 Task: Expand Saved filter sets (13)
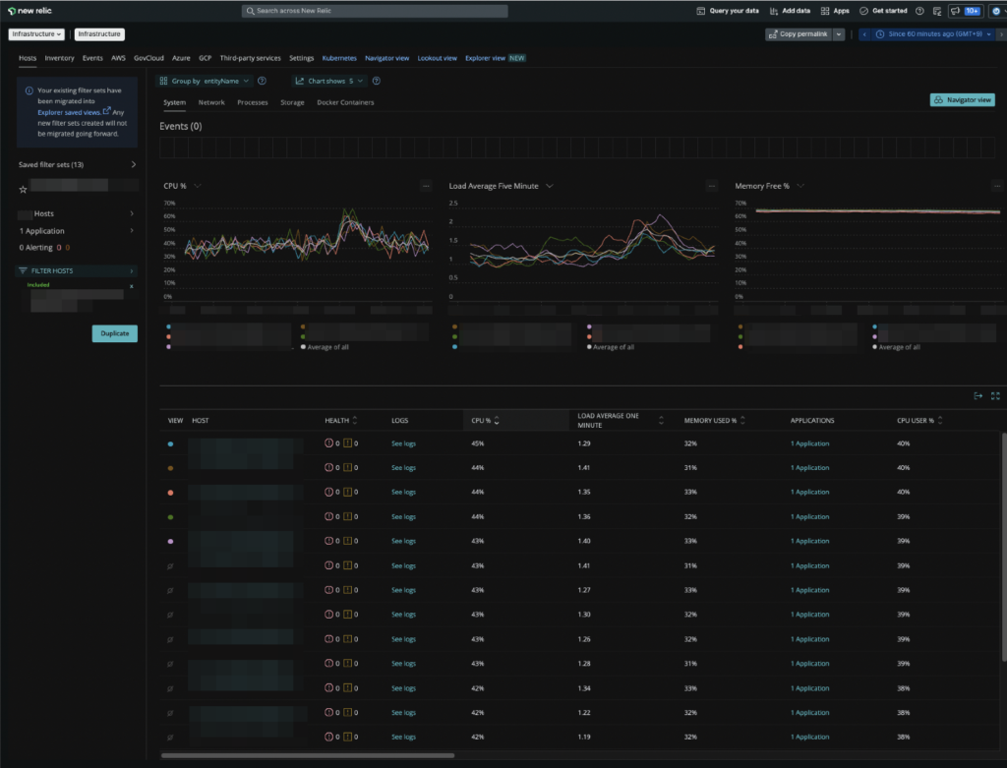coord(77,165)
